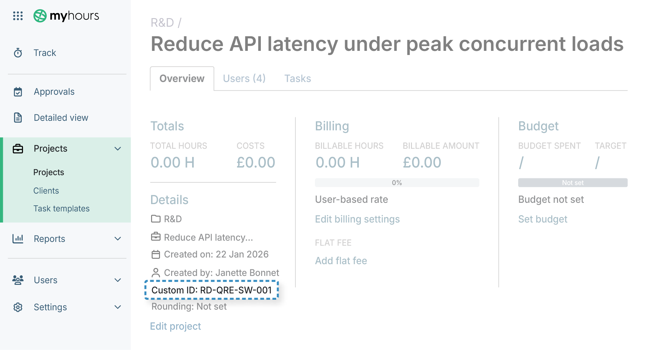Click the billable hours progress bar
Viewport: 668px width, 350px height.
397,182
